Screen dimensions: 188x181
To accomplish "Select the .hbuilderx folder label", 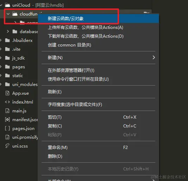I will point(23,40).
